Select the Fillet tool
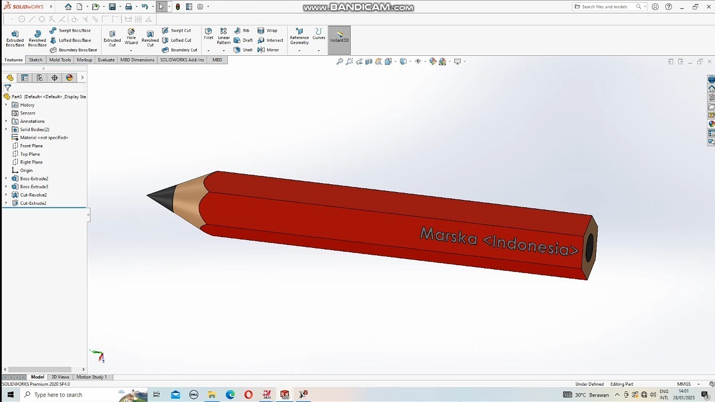The image size is (715, 402). click(208, 34)
